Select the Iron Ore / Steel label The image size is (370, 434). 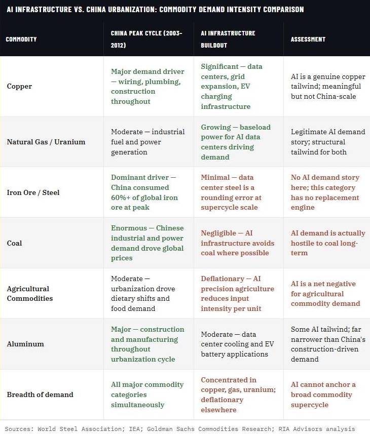[33, 192]
